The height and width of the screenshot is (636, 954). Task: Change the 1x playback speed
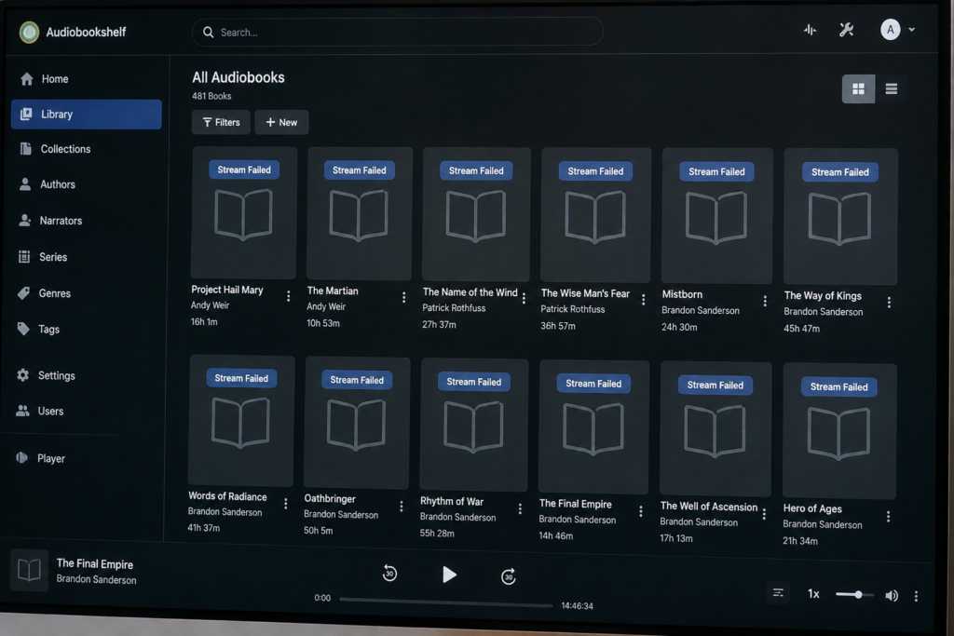coord(813,594)
